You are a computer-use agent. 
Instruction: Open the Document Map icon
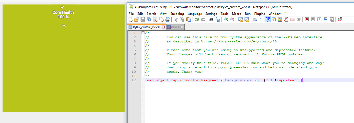point(280,19)
